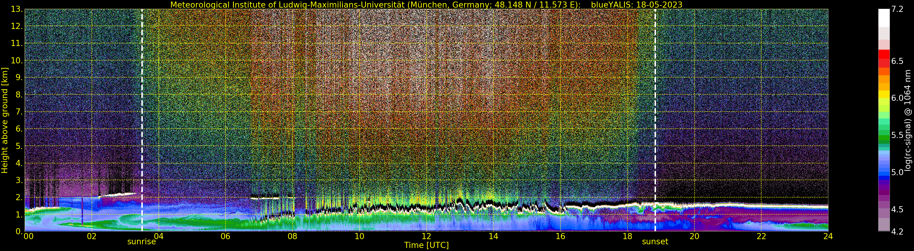The image size is (914, 251).
Task: Click the time-axis tick label '00'
Action: point(28,236)
